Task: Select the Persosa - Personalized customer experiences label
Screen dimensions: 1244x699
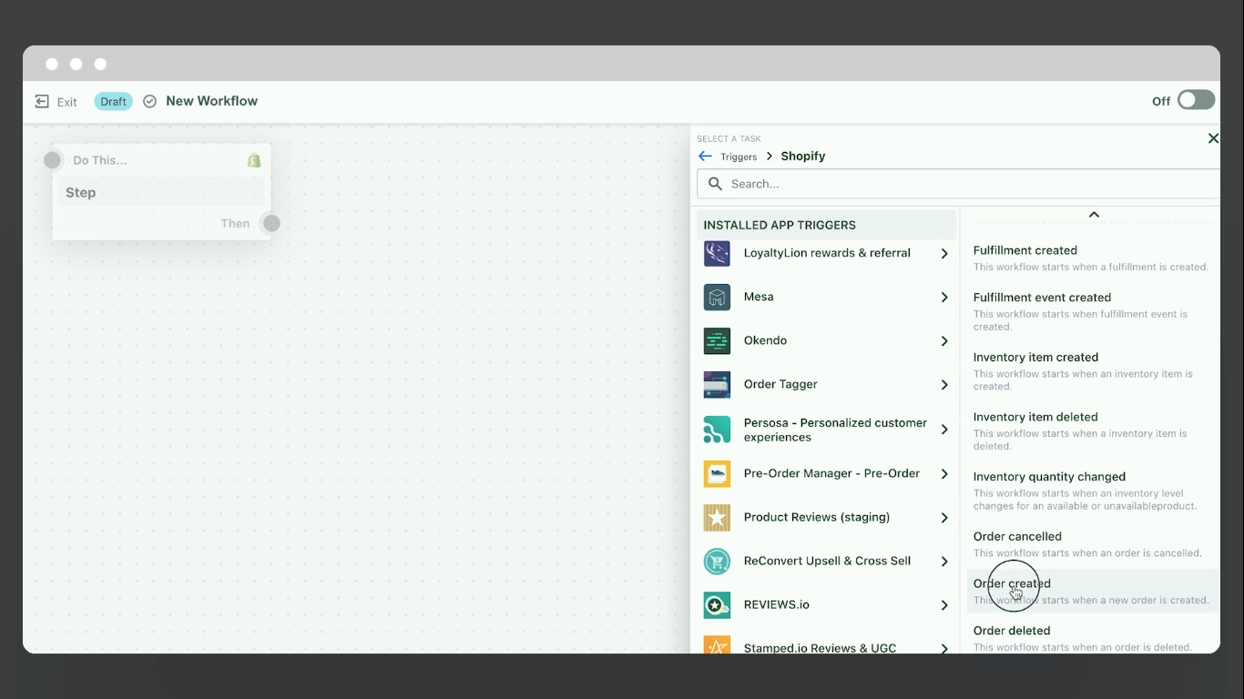Action: point(835,430)
